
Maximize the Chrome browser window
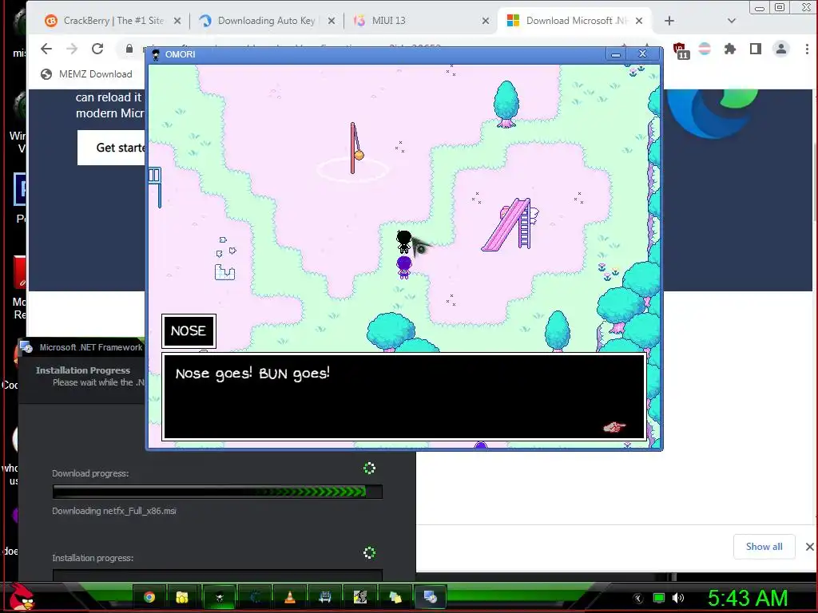tap(780, 7)
